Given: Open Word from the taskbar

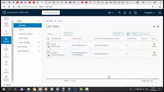Looking at the screenshot, I should [57, 89].
